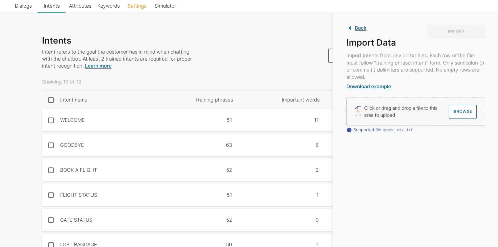The image size is (498, 247).
Task: Open the Settings tab
Action: pos(137,6)
